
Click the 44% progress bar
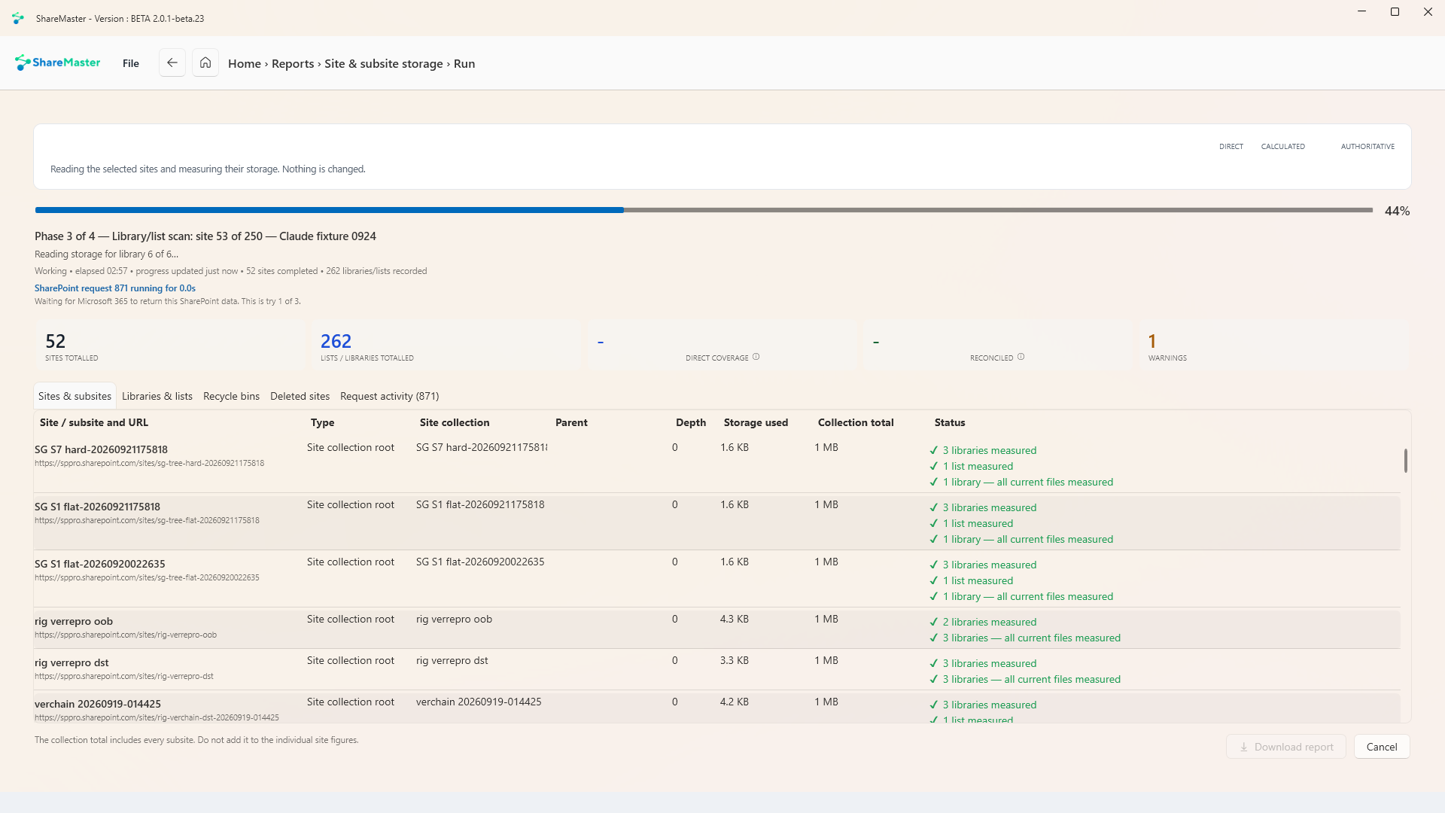(704, 210)
